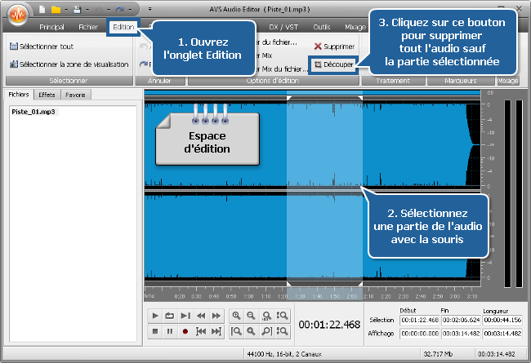Expand the Undo history dropdown arrow in title bar

point(109,10)
